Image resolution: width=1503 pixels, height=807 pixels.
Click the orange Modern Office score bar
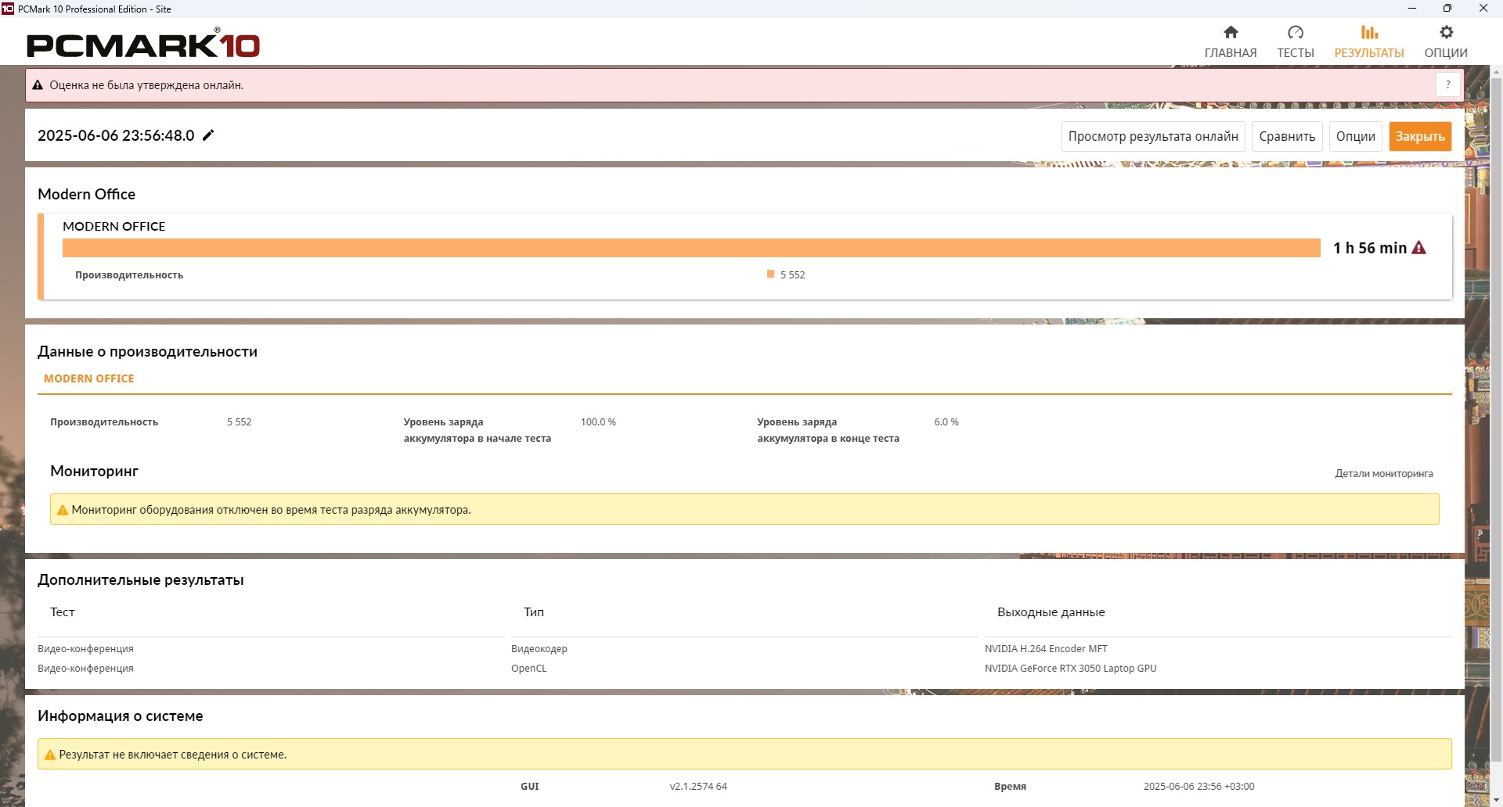click(x=691, y=248)
